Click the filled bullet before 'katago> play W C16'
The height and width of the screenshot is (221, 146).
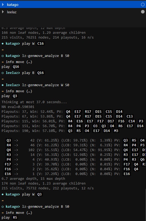pyautogui.click(x=3, y=44)
